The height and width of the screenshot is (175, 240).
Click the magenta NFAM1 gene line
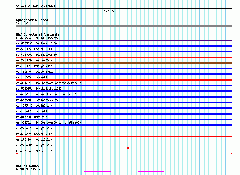[x=124, y=172]
